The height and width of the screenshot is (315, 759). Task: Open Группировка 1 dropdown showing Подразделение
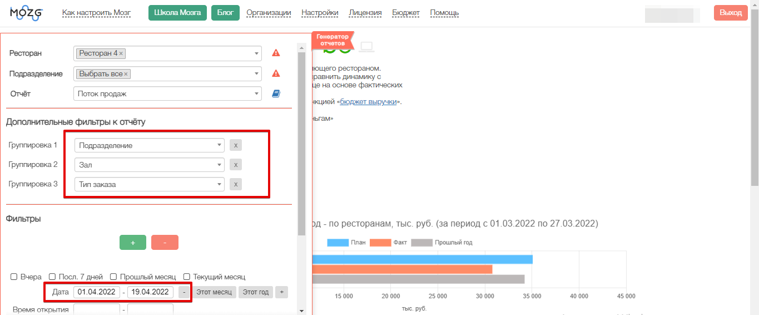[150, 145]
